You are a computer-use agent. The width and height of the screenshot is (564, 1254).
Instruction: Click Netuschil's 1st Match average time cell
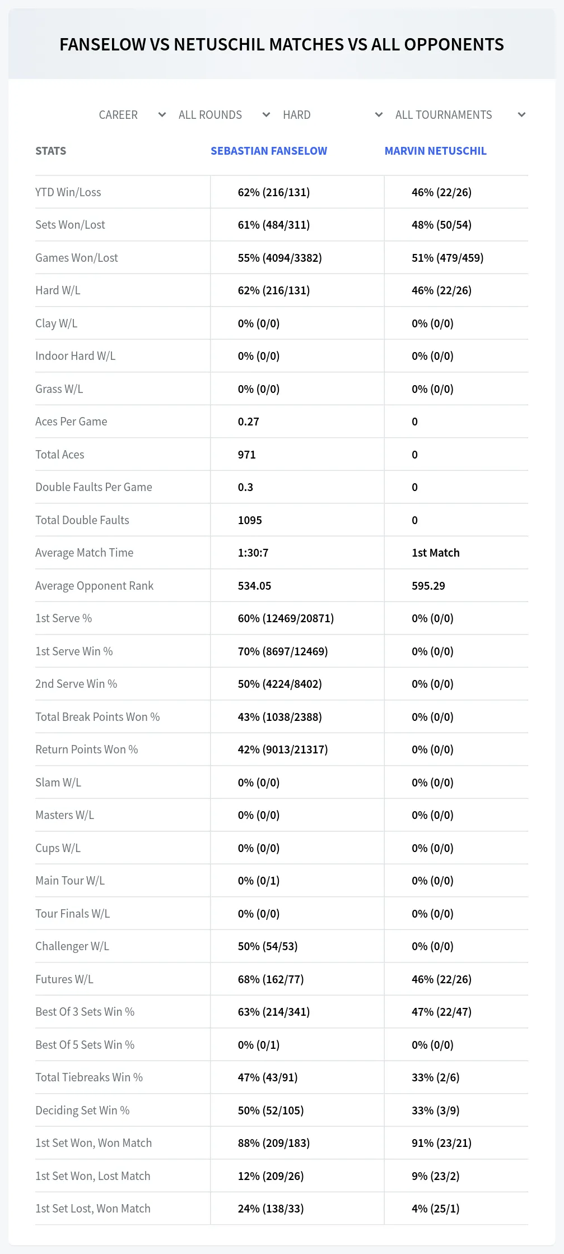tap(435, 553)
